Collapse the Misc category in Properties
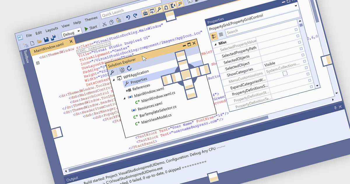Image resolution: width=350 pixels, height=184 pixels. (216, 44)
